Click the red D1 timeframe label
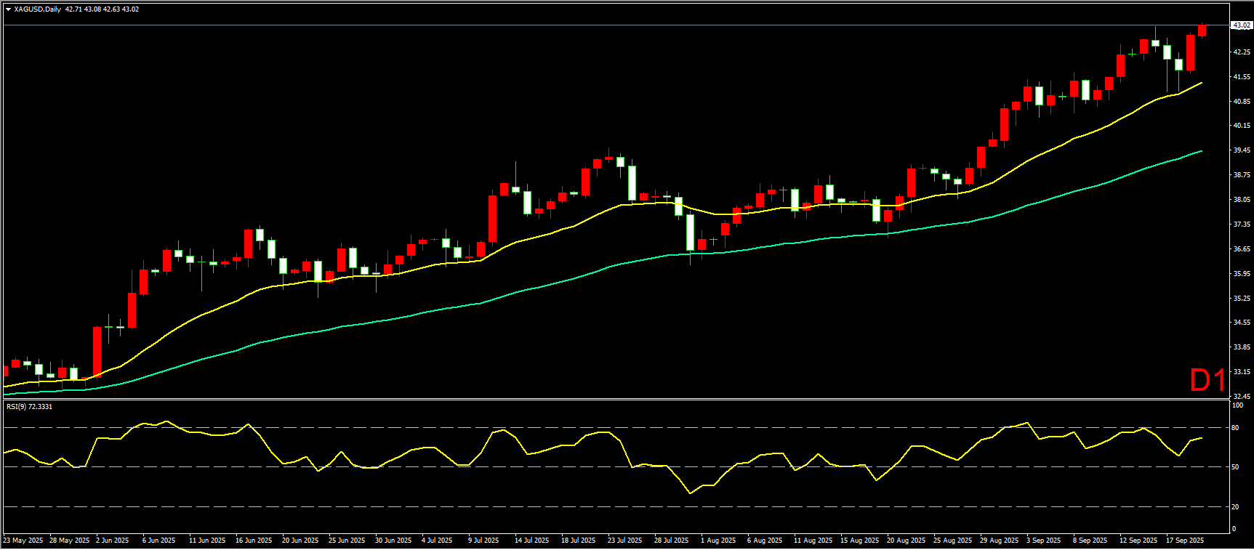This screenshot has width=1254, height=550. point(1207,380)
